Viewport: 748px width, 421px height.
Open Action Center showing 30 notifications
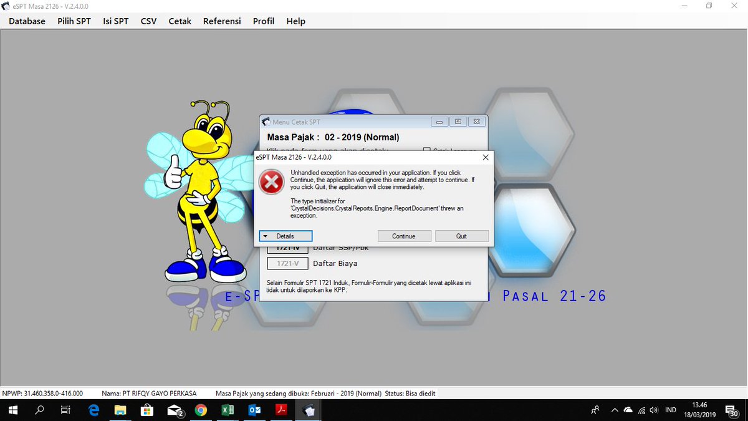733,410
